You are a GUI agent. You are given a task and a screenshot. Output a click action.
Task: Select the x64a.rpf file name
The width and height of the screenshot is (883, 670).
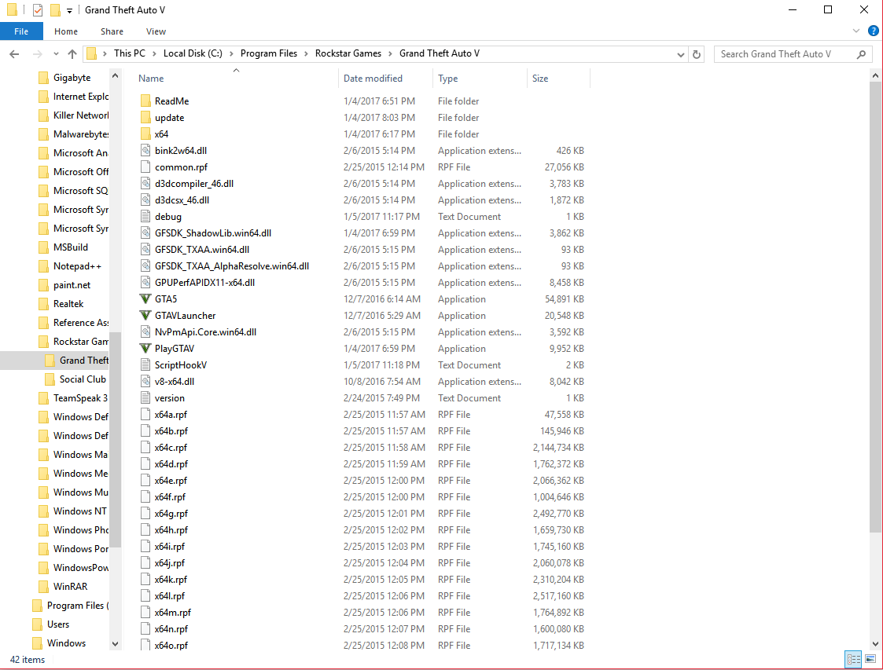click(171, 415)
